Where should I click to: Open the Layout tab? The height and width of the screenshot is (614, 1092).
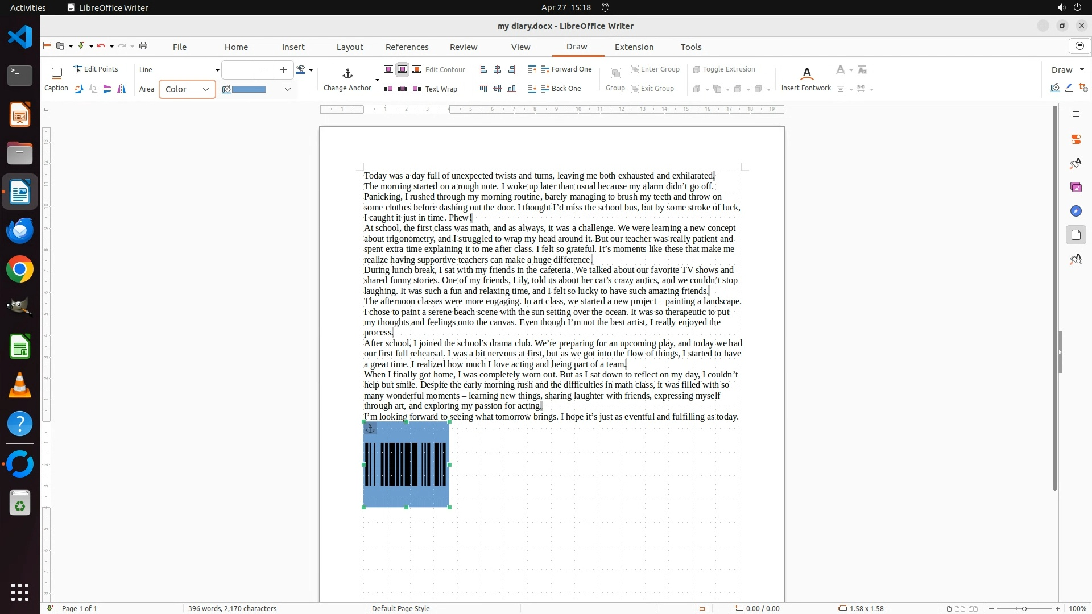coord(349,47)
